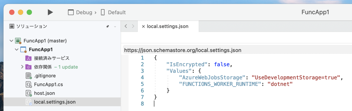The width and height of the screenshot is (352, 111).
Task: Click the device icon beside Default
Action: click(x=103, y=12)
